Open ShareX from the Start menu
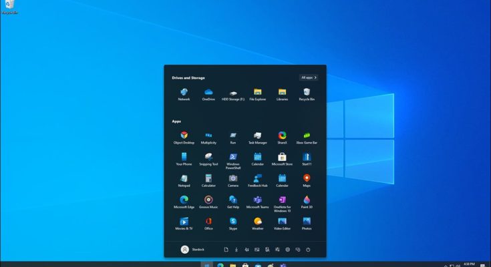Image resolution: width=491 pixels, height=267 pixels. (x=282, y=136)
